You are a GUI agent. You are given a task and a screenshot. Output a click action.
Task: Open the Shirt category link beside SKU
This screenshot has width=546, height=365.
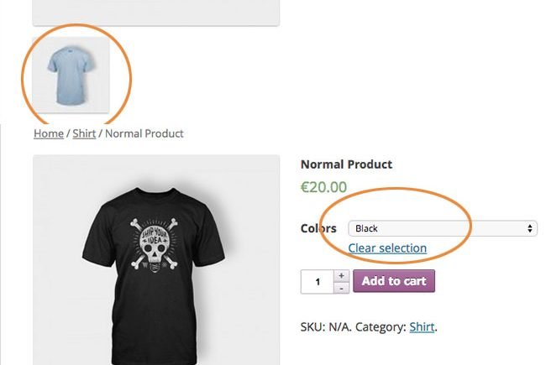click(x=422, y=326)
